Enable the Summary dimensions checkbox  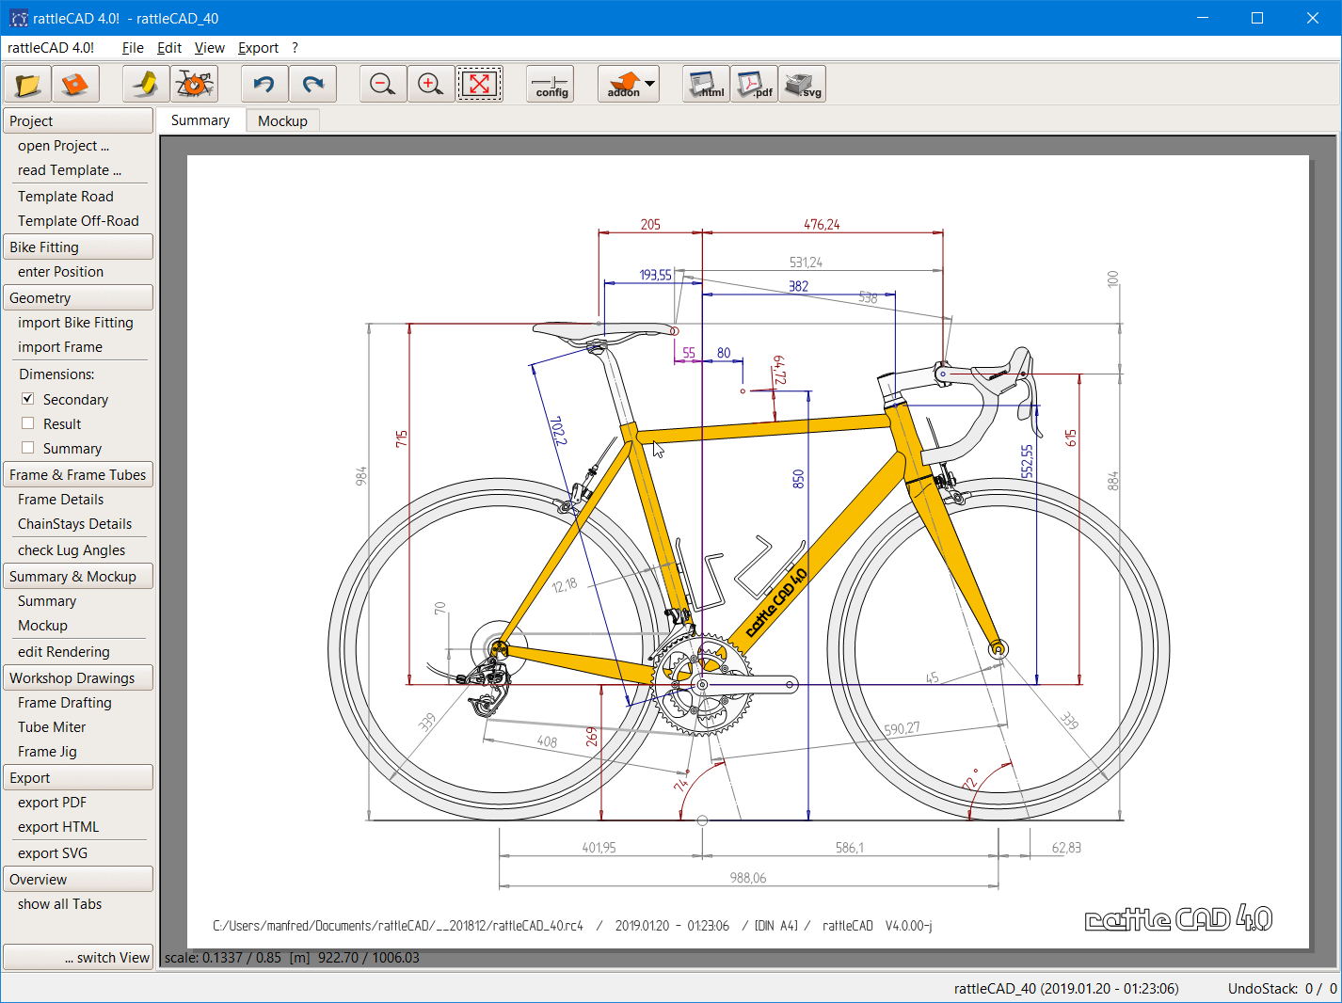pyautogui.click(x=28, y=448)
